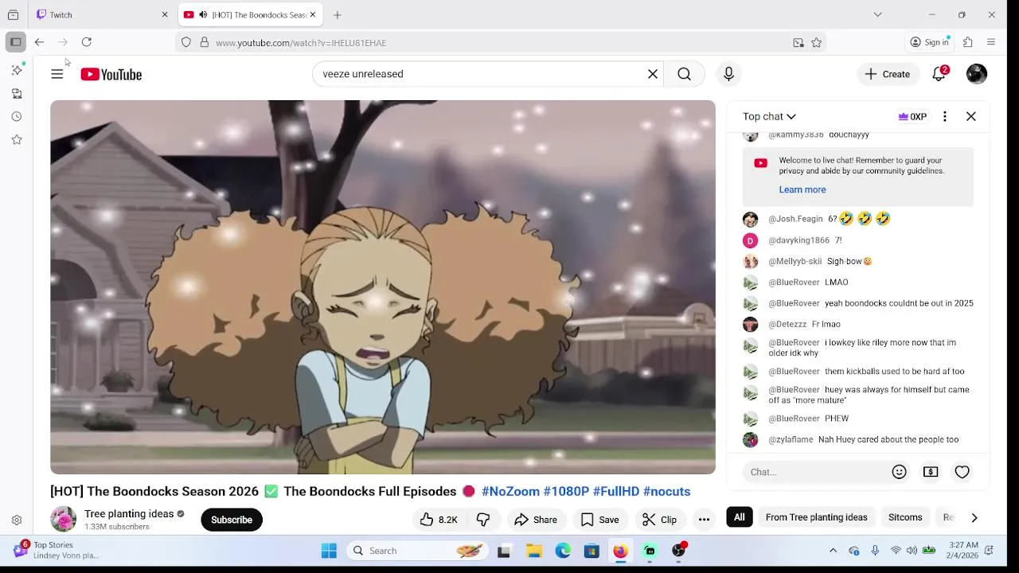
Task: Open the YouTube guide hamburger menu
Action: click(x=57, y=74)
